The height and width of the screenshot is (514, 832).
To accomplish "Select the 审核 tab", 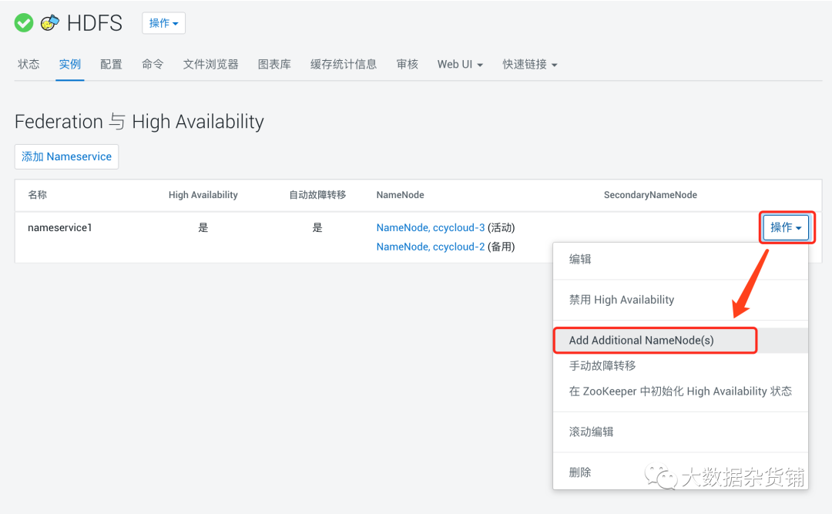I will pos(407,64).
